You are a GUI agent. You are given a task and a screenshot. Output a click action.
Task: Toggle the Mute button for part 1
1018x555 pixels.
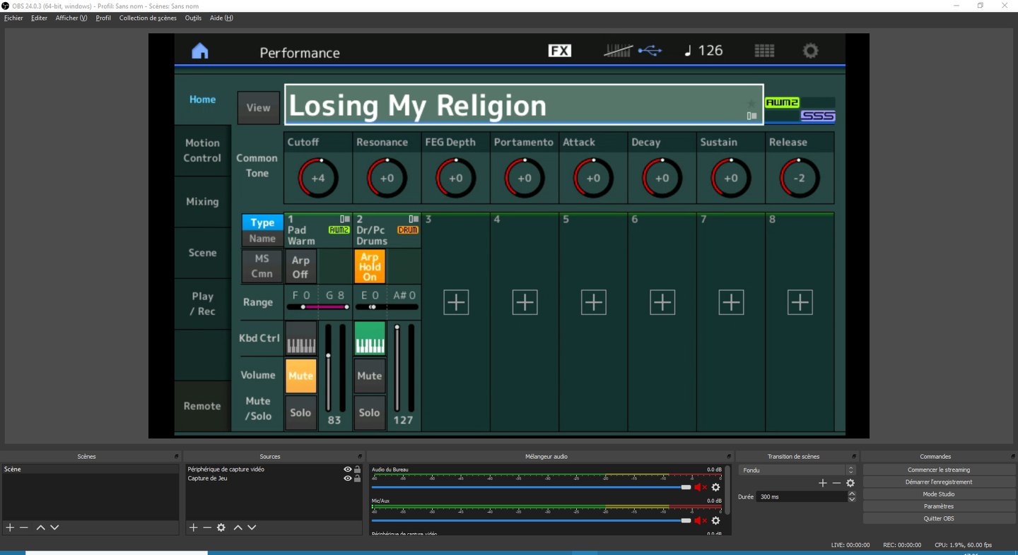point(300,376)
